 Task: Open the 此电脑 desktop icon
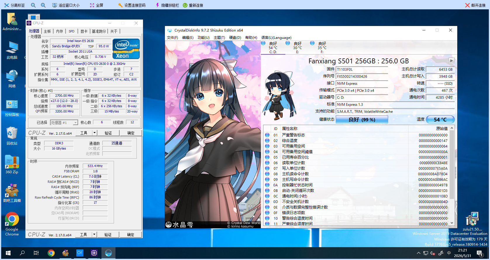[12, 50]
